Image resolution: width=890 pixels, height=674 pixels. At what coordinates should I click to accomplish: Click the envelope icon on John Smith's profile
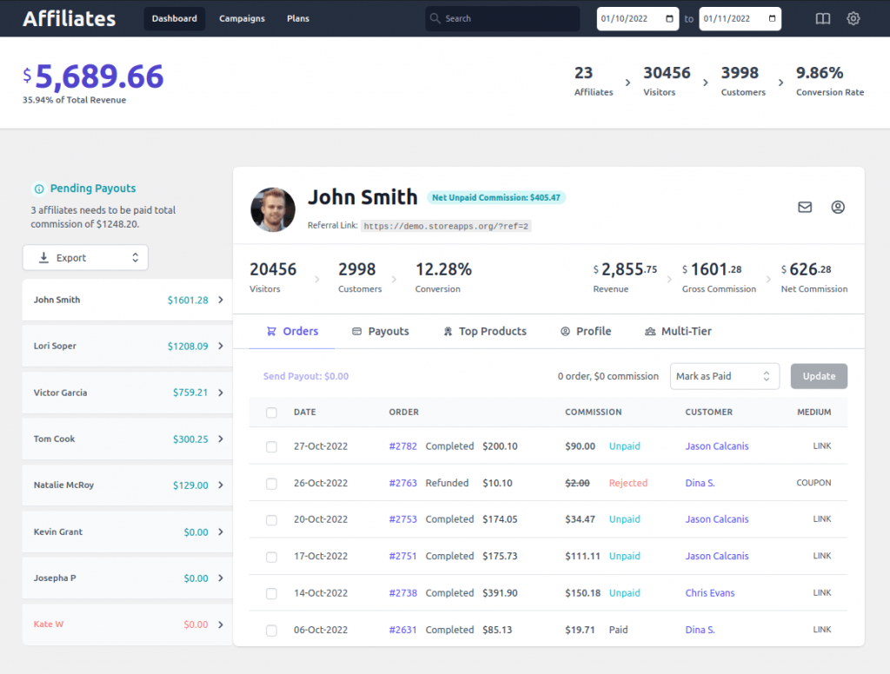tap(804, 207)
